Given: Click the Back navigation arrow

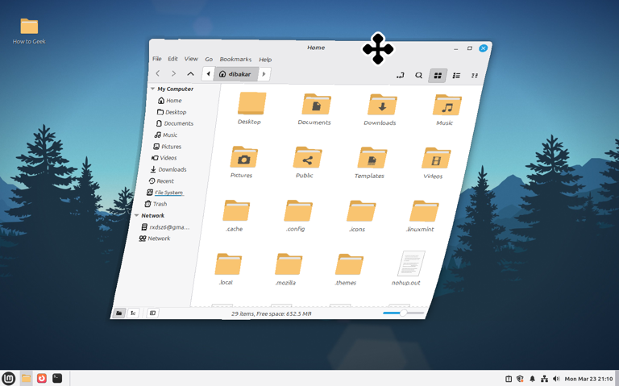Looking at the screenshot, I should point(158,73).
